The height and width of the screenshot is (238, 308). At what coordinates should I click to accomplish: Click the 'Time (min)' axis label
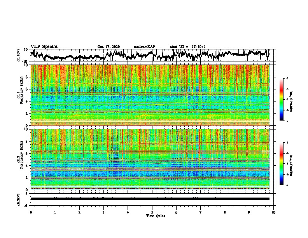pyautogui.click(x=156, y=216)
